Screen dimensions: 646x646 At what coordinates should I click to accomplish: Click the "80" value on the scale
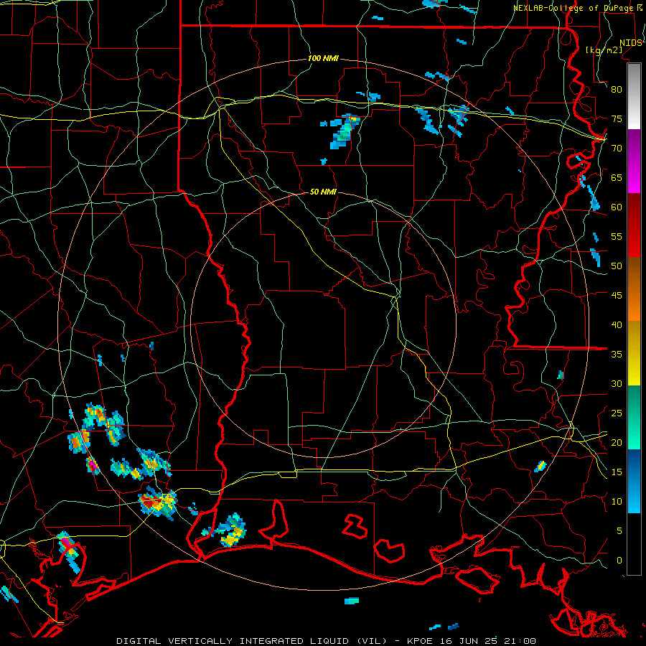(x=617, y=90)
